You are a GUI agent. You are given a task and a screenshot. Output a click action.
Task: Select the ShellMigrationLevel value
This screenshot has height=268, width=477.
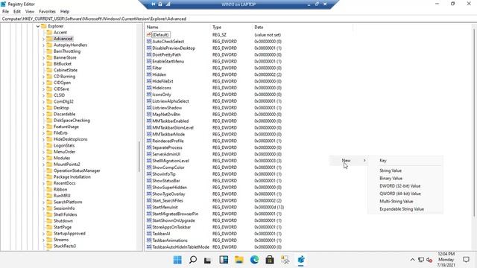(x=171, y=161)
